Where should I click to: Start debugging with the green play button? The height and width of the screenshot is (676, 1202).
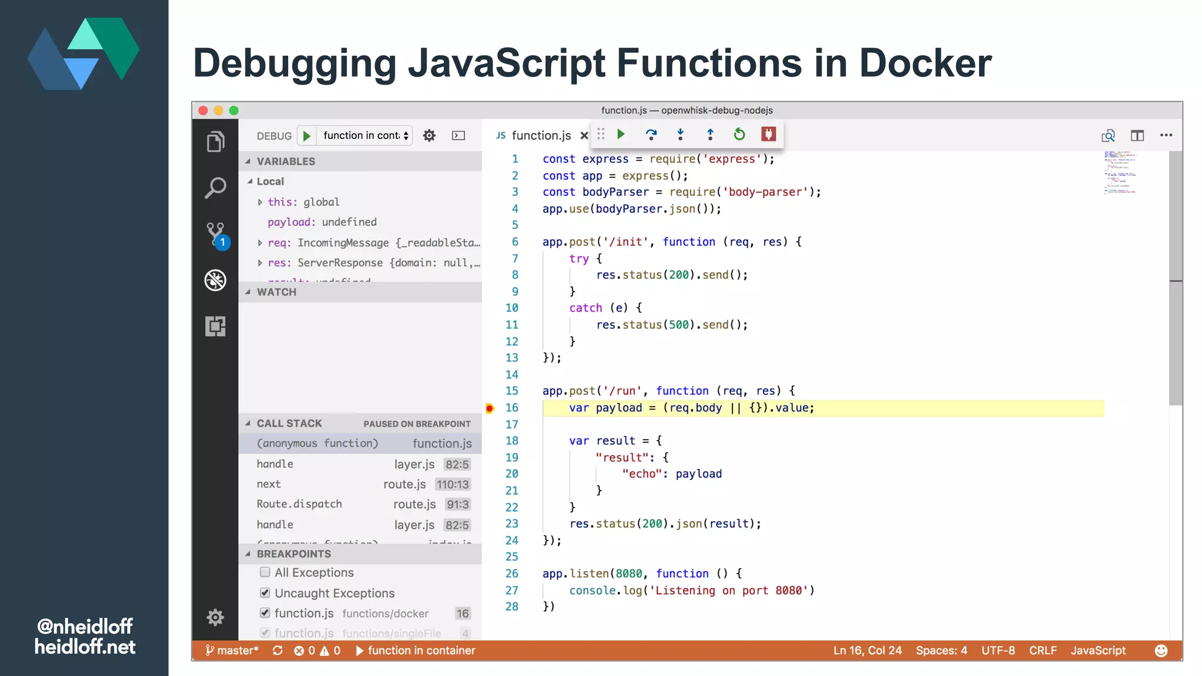coord(306,136)
